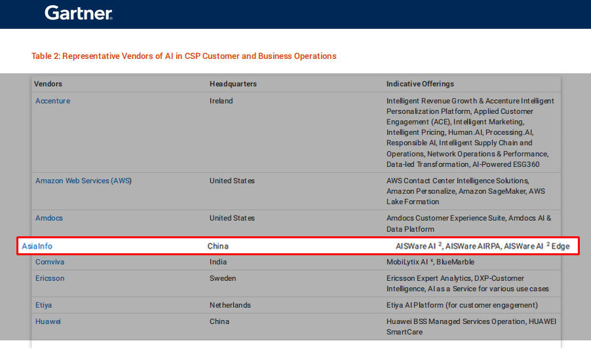Select the Comviva vendor link
This screenshot has height=360, width=591.
(x=50, y=262)
